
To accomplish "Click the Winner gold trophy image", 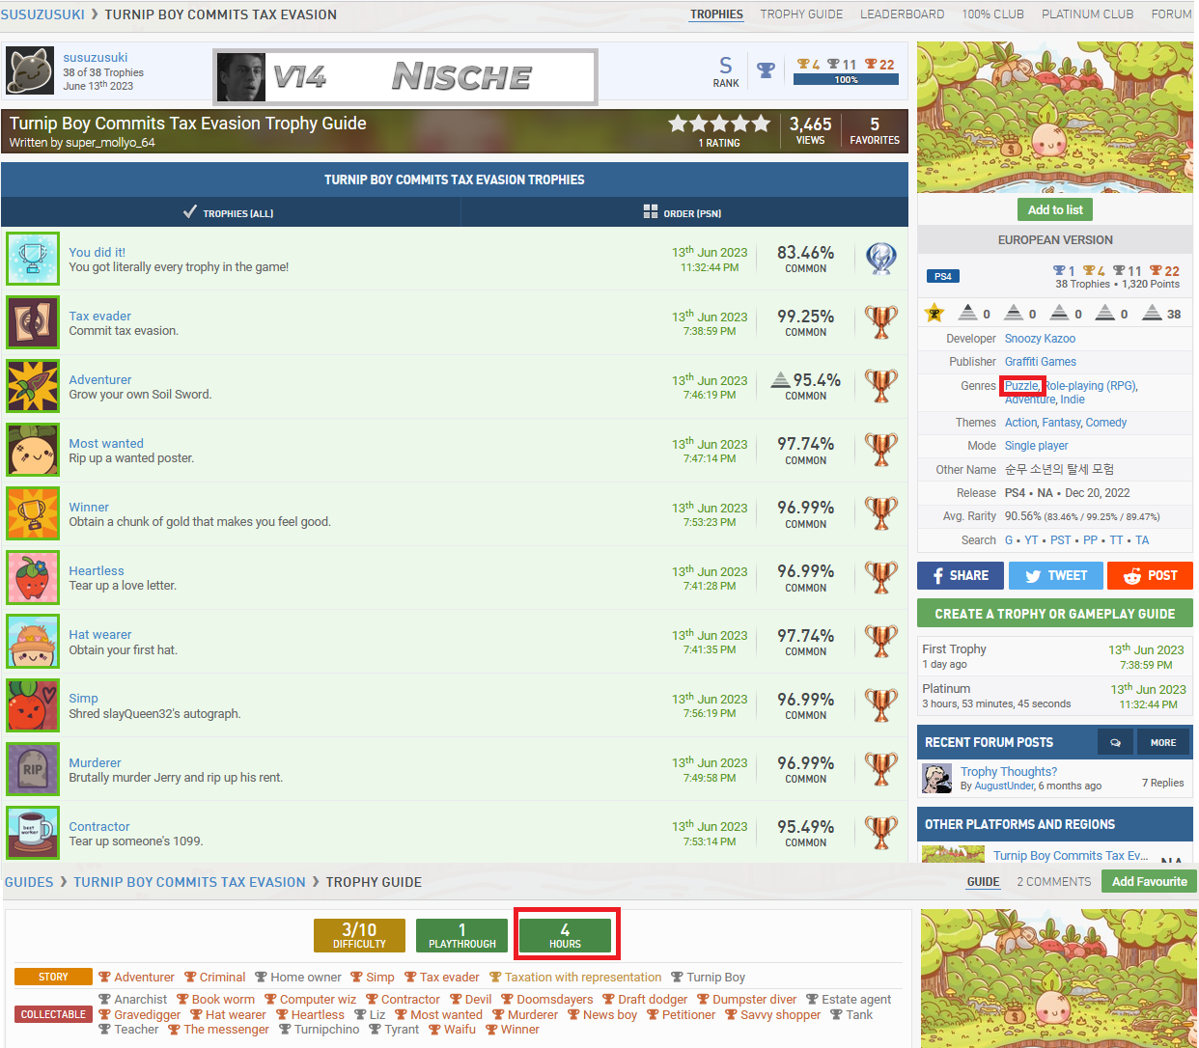I will tap(33, 513).
